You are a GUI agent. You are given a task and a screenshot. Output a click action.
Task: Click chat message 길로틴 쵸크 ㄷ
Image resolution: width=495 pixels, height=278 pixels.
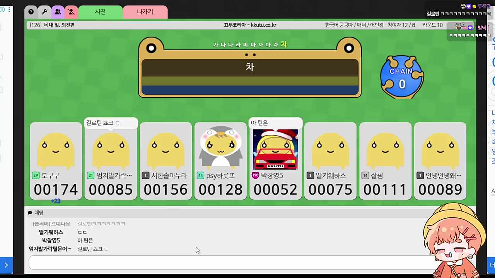pos(93,249)
